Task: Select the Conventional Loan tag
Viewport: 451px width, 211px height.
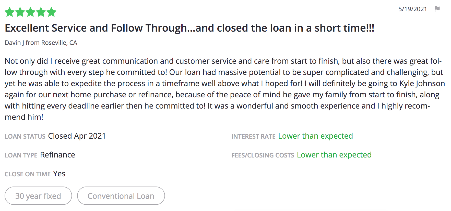Action: click(x=121, y=196)
